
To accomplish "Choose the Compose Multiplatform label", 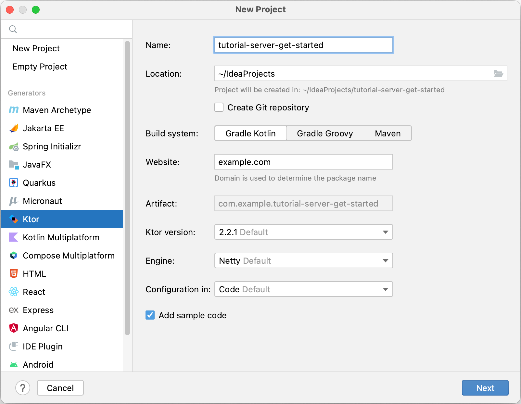I will (x=69, y=256).
